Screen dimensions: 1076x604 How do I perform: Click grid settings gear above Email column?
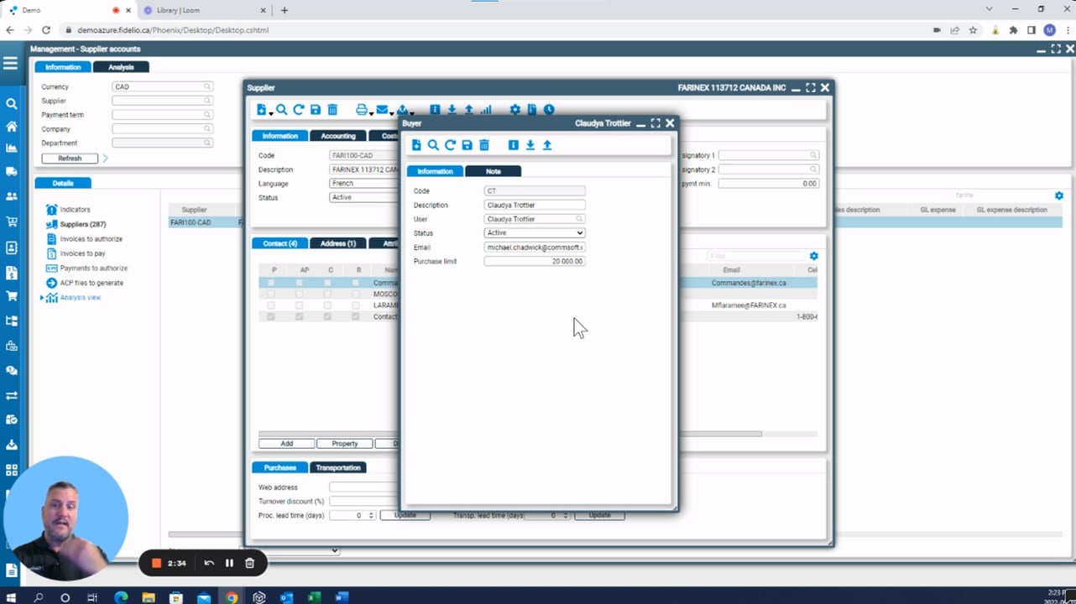[x=813, y=256]
